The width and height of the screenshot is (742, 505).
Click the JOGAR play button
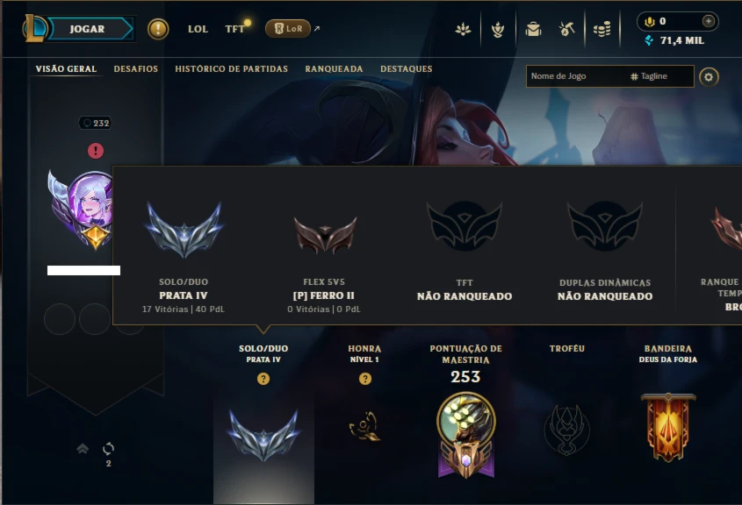pos(90,29)
